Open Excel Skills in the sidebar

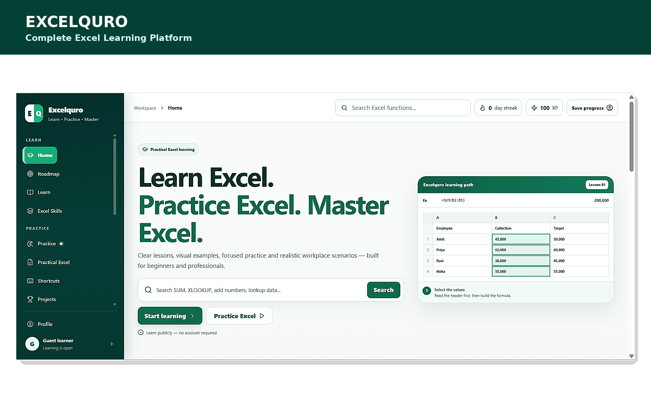point(45,211)
